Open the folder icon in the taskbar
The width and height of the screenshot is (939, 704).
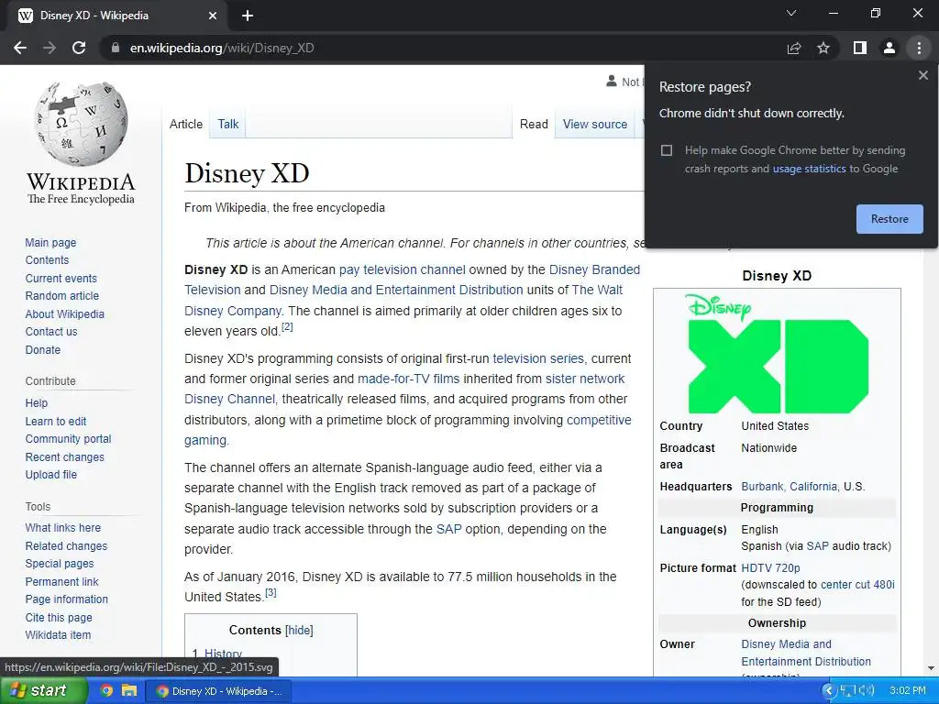128,690
